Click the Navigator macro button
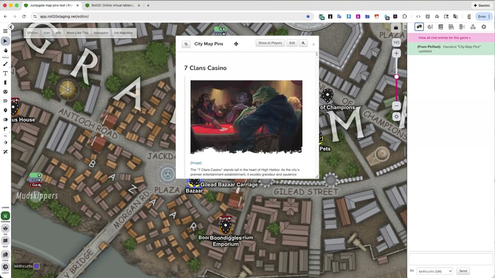 pos(101,33)
